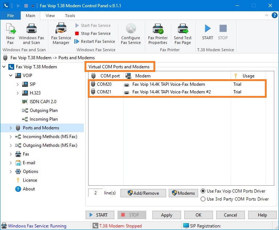This screenshot has width=279, height=230.
Task: Click the Apply button
Action: point(167,215)
